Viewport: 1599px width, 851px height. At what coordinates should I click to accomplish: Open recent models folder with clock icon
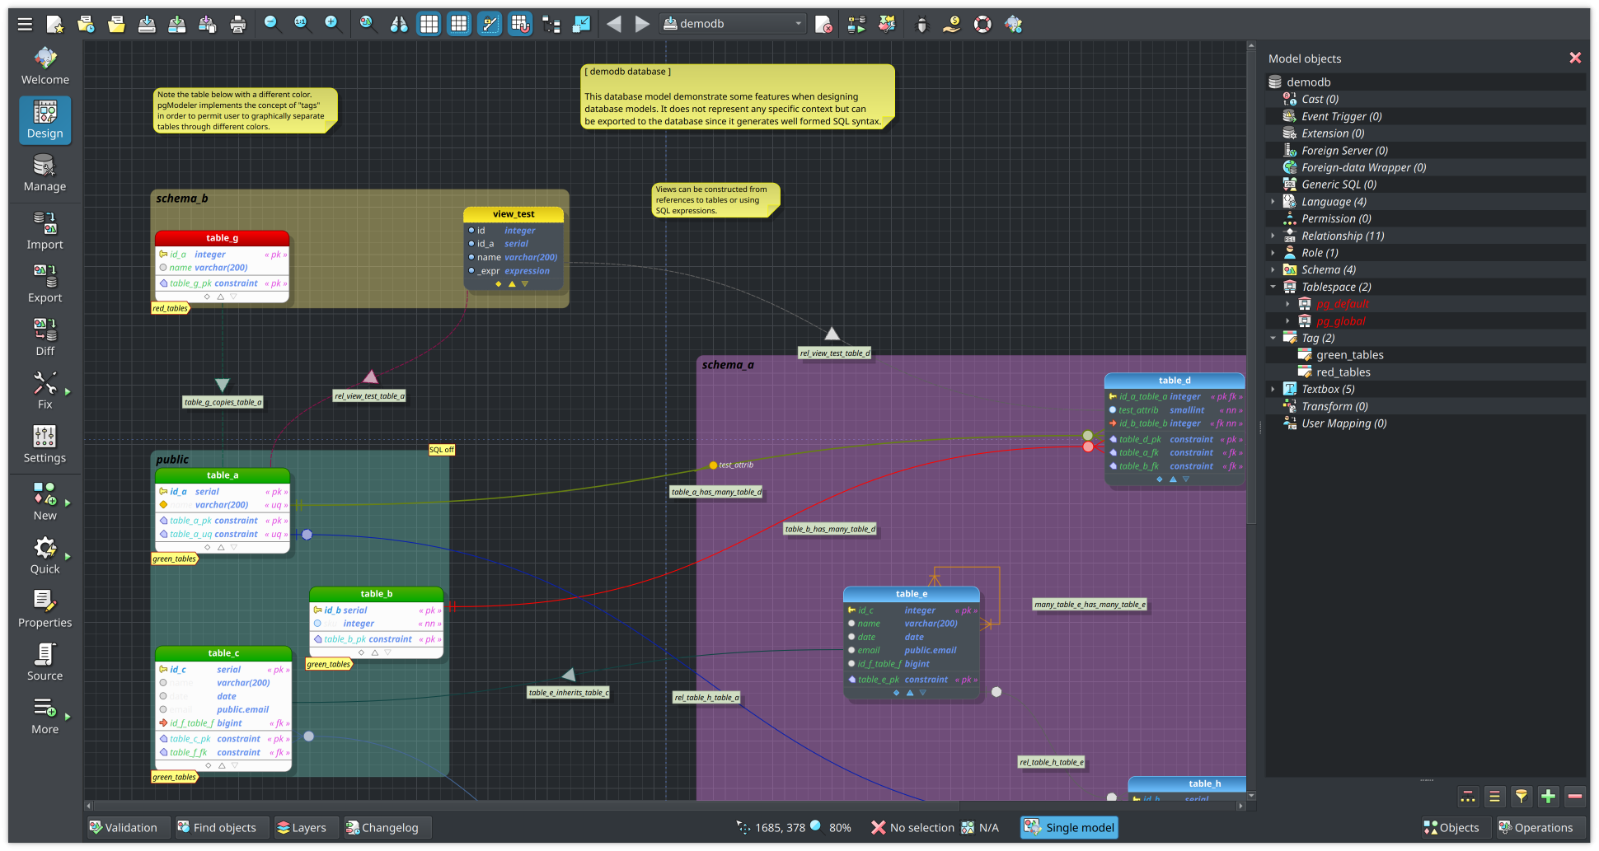(x=86, y=24)
